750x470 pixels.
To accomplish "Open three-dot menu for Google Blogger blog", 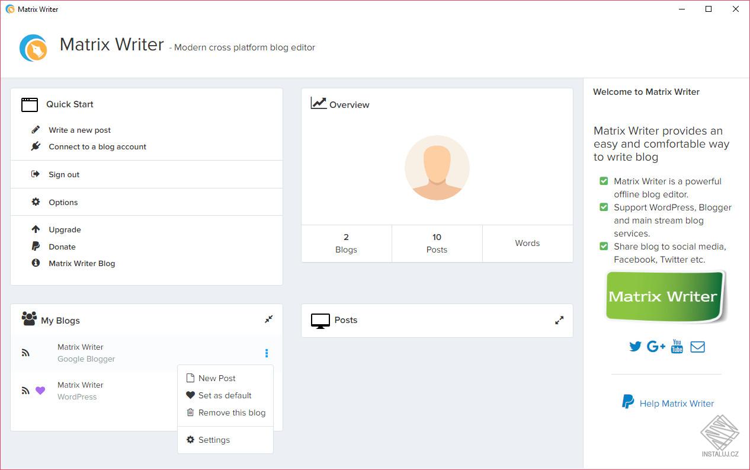I will (267, 353).
